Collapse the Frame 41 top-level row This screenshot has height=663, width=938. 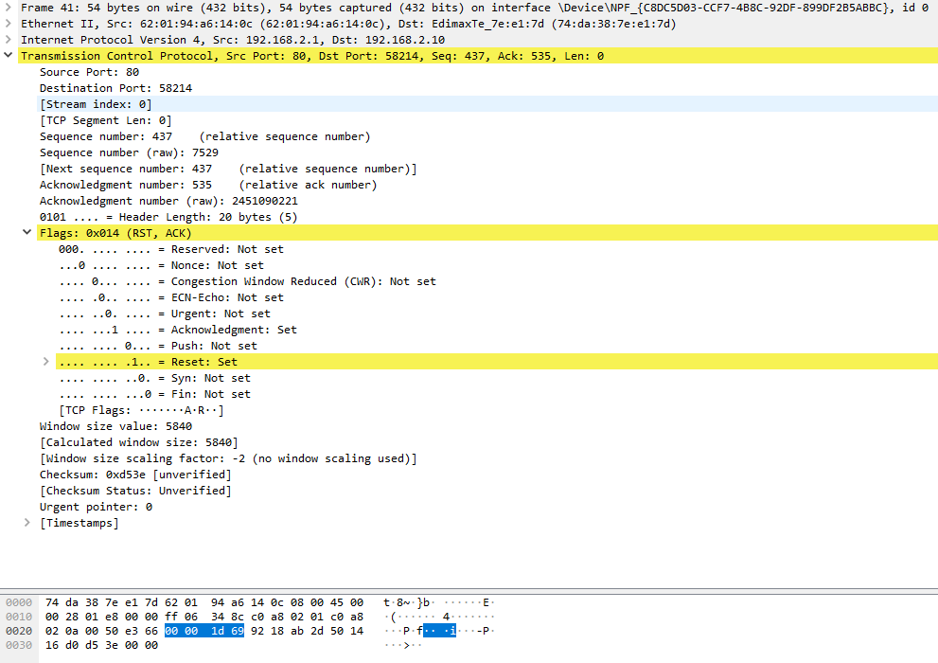(8, 8)
